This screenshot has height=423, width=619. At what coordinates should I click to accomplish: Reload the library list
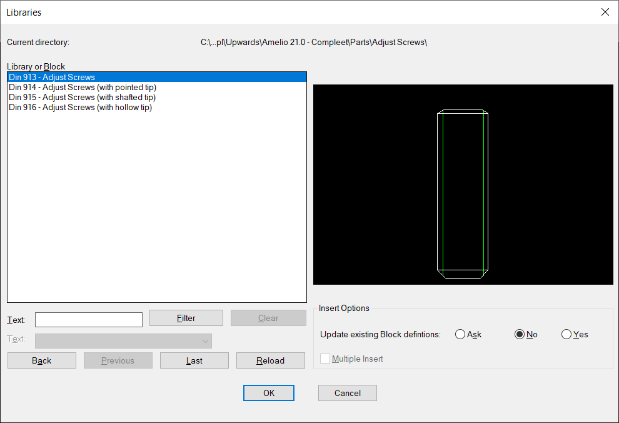pos(270,360)
